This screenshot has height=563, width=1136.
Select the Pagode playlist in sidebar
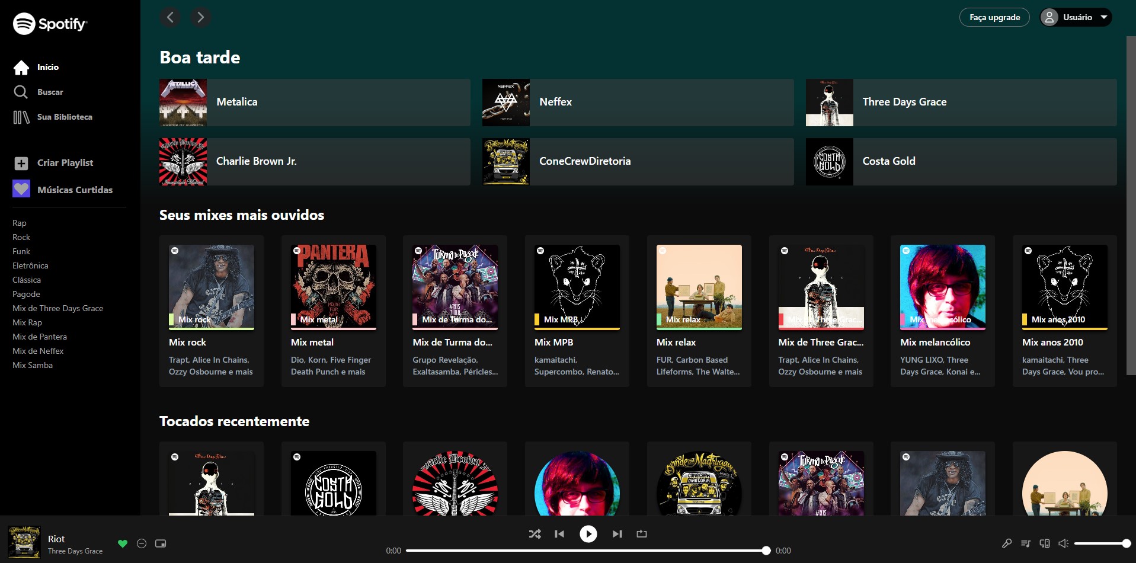[26, 295]
